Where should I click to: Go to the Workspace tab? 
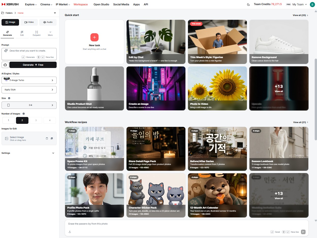click(81, 5)
